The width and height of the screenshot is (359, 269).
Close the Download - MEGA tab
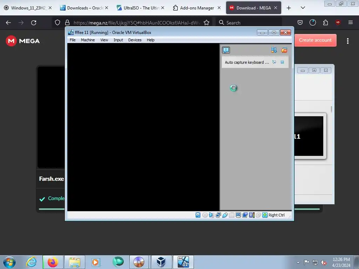point(276,8)
